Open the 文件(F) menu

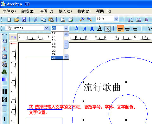click(9, 11)
